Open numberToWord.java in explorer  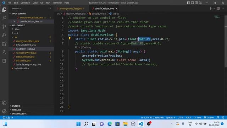tap(26, 53)
